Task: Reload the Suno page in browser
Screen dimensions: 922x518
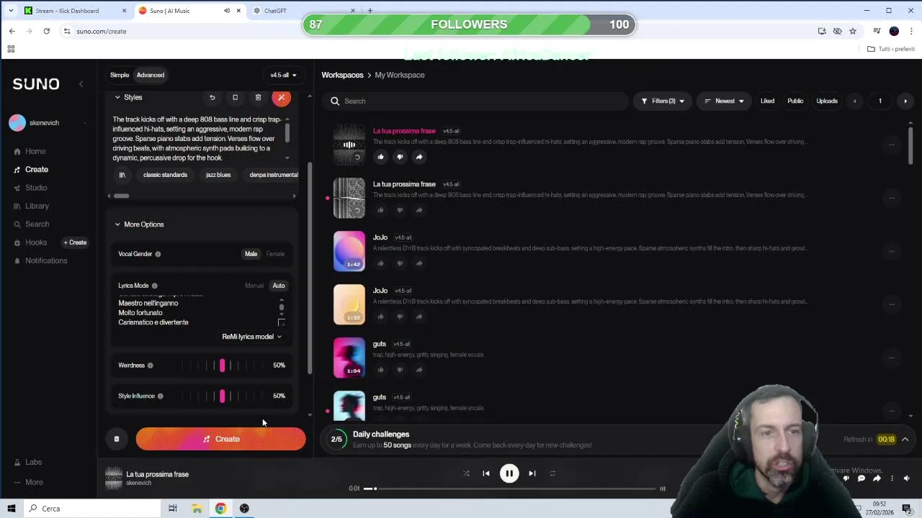Action: tap(46, 31)
